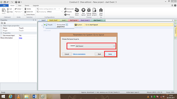The width and height of the screenshot is (177, 99).
Task: Open the Level 1 layout tab
Action: point(44,20)
